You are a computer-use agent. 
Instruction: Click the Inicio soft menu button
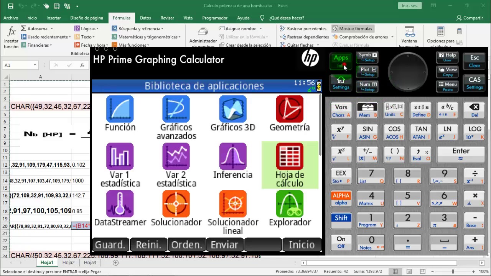click(302, 245)
